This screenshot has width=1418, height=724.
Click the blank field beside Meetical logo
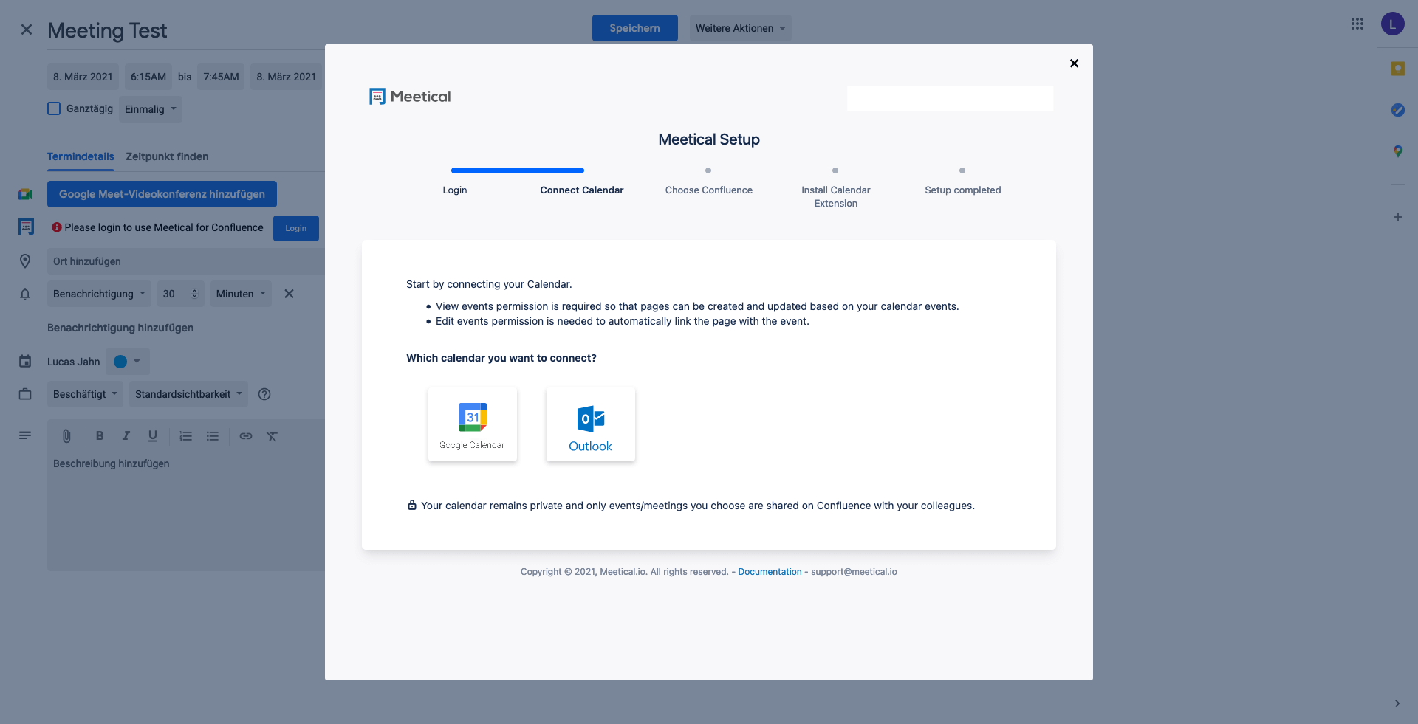point(951,98)
